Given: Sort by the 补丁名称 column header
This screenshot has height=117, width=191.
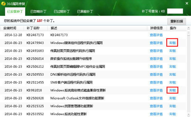Looking at the screenshot, I should (x=33, y=28).
